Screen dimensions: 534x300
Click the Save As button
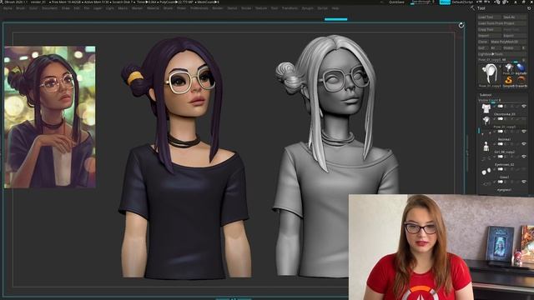tap(514, 17)
